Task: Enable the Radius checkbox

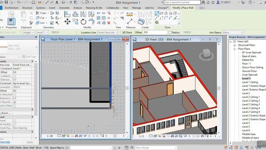Action: 170,32
